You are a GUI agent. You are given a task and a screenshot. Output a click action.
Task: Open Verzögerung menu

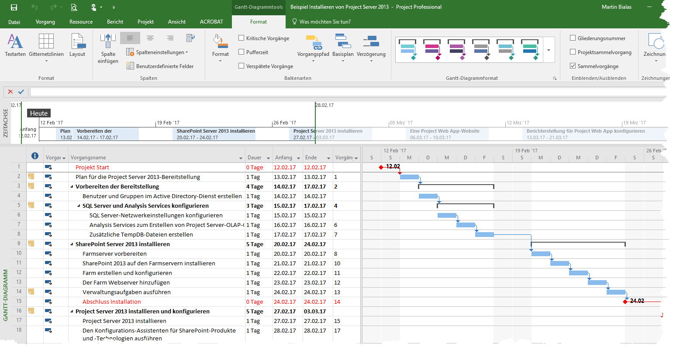pos(371,48)
